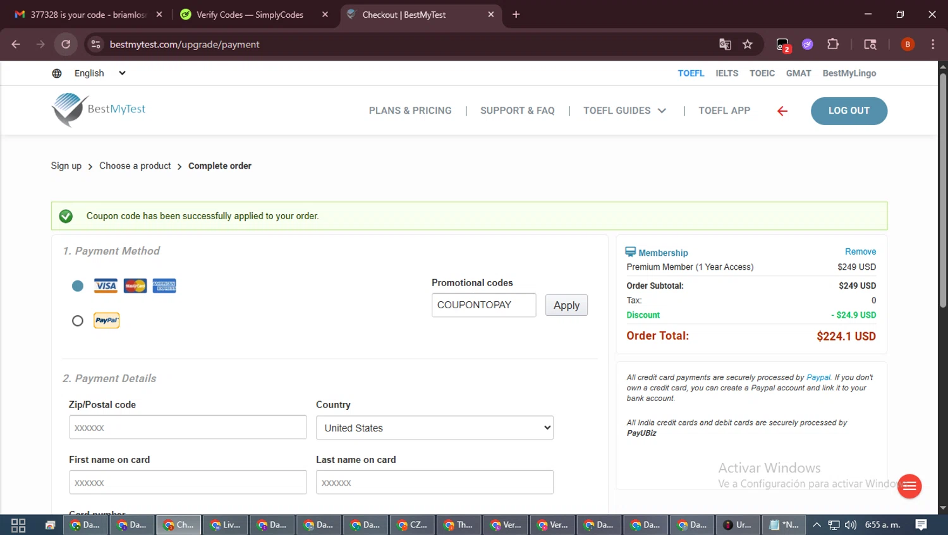Click the green success checkmark icon
This screenshot has width=948, height=535.
[x=66, y=216]
